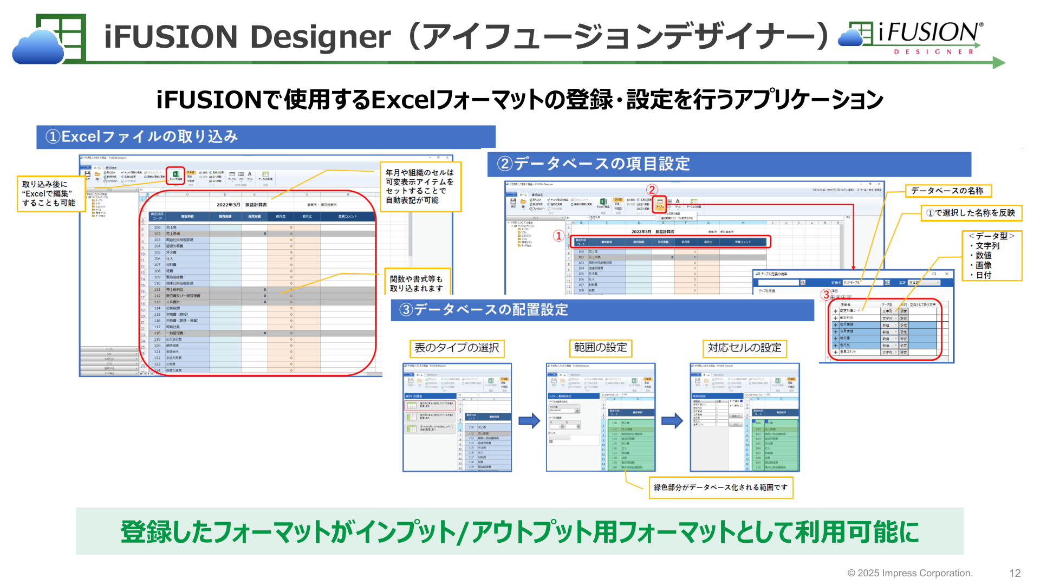Click the search magnifier icon in the table definition dialog
Image resolution: width=1040 pixels, height=585 pixels.
point(803,282)
